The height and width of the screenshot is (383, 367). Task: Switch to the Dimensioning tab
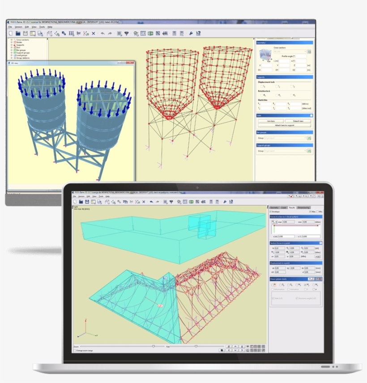[303, 208]
